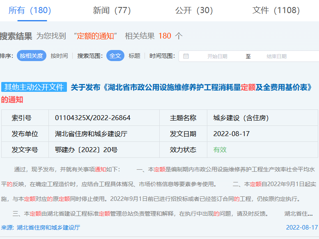
Task: Switch to the 所有 (180) tab
Action: pyautogui.click(x=30, y=10)
